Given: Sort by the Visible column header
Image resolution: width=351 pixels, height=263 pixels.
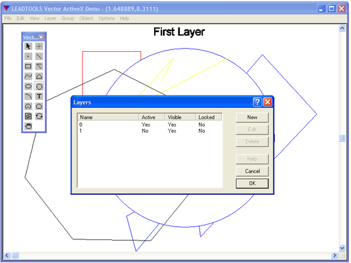Looking at the screenshot, I should pyautogui.click(x=180, y=117).
